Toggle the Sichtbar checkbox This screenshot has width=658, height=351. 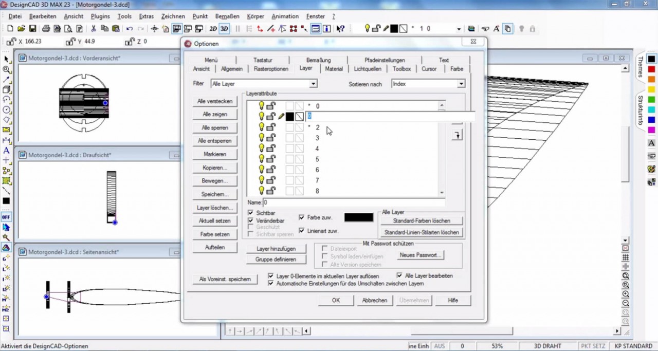coord(250,213)
